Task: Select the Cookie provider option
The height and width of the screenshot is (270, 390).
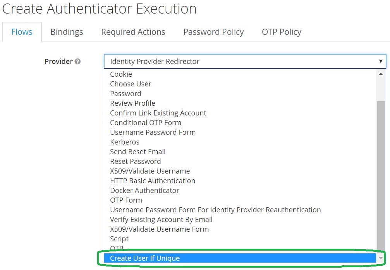Action: (121, 74)
